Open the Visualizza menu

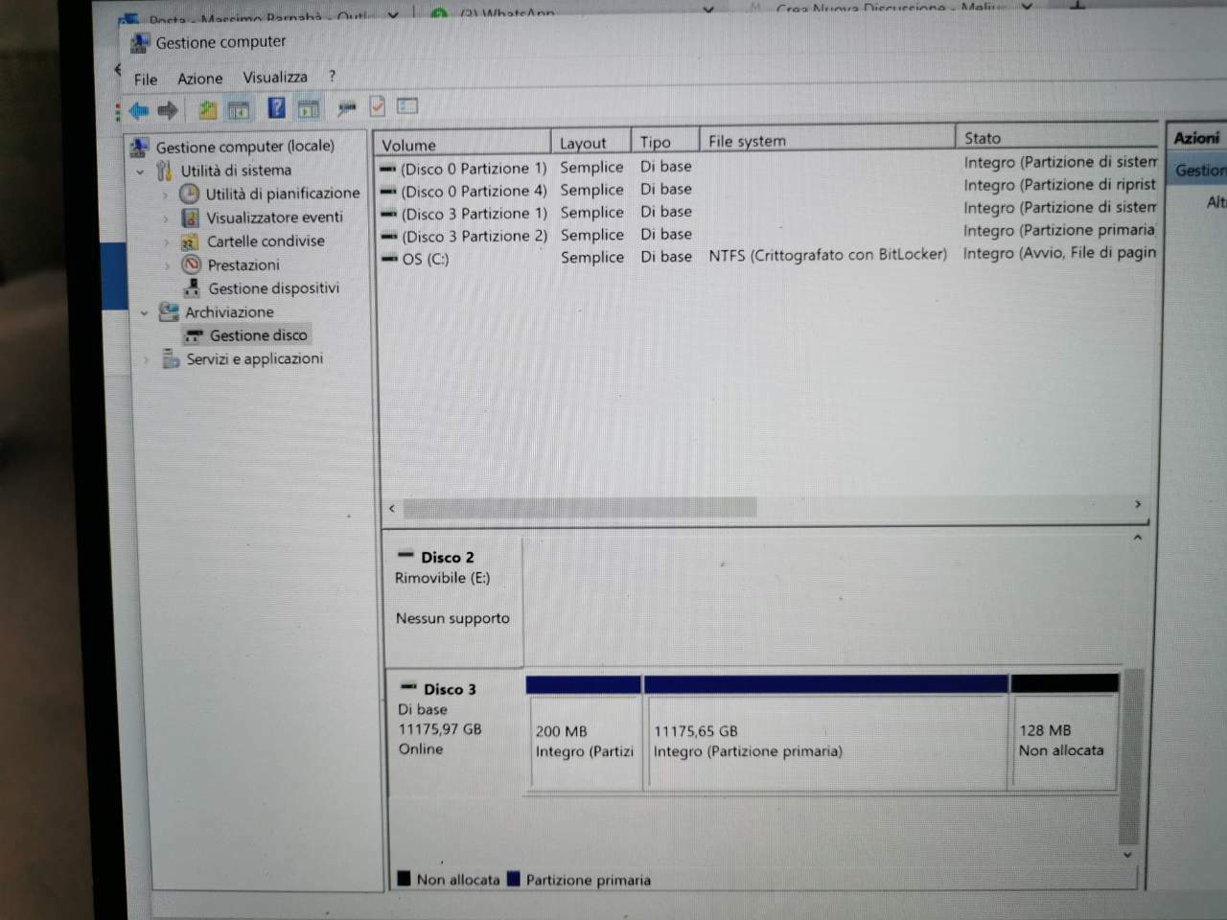[x=275, y=77]
